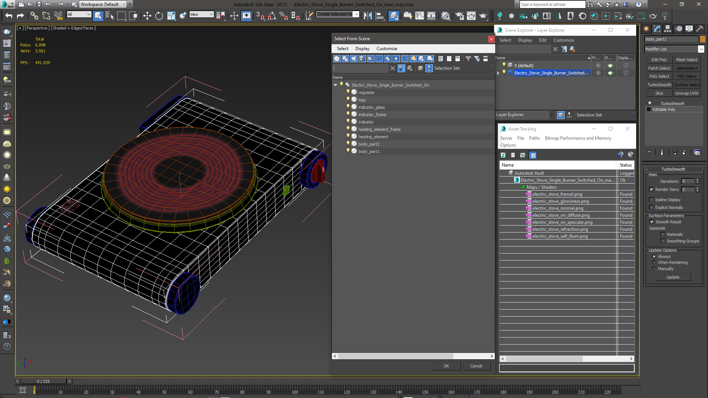Switch Select From Scene to hierarchy sort

[429, 68]
